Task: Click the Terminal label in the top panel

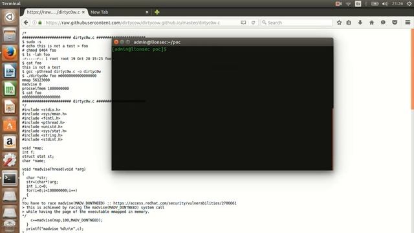Action: [11, 4]
